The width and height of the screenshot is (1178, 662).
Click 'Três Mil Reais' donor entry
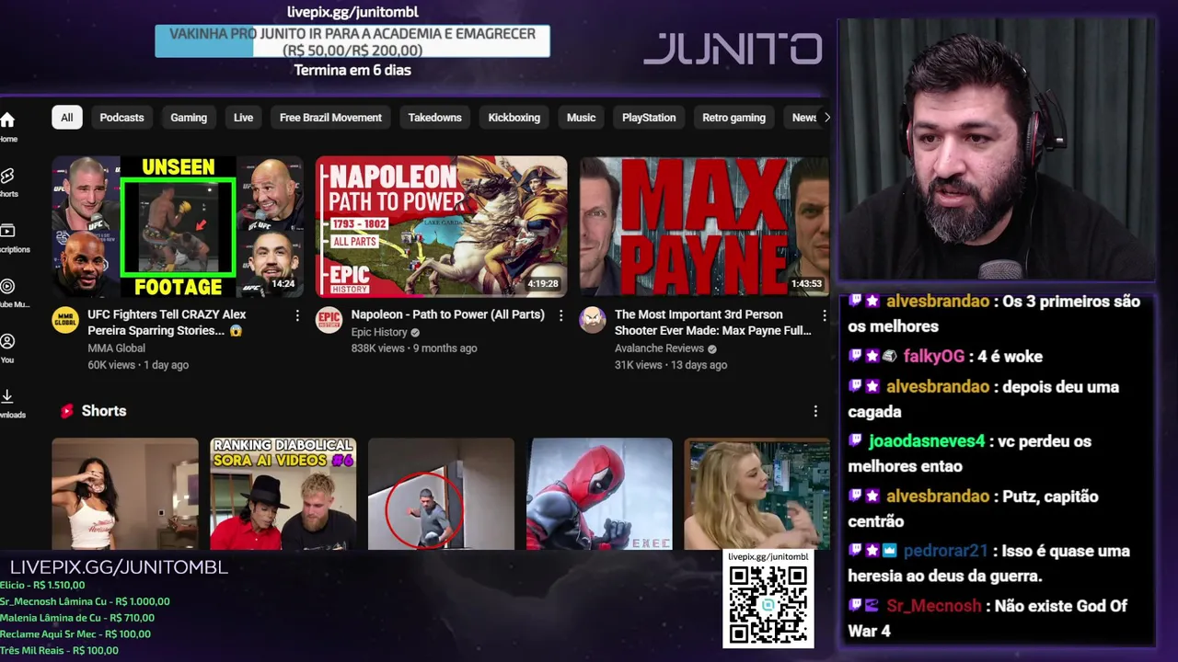[59, 650]
